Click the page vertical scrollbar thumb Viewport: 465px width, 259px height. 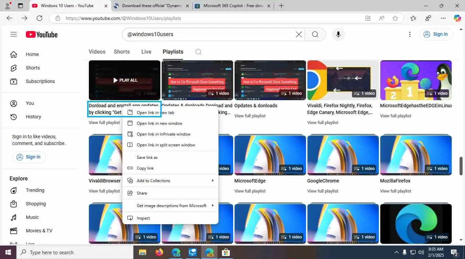[x=461, y=166]
